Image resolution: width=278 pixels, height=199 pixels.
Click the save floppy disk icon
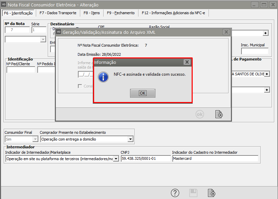[x=193, y=193]
